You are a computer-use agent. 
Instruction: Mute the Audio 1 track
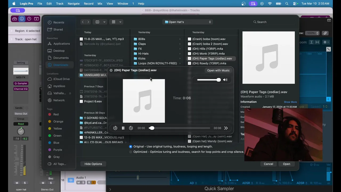78,182
